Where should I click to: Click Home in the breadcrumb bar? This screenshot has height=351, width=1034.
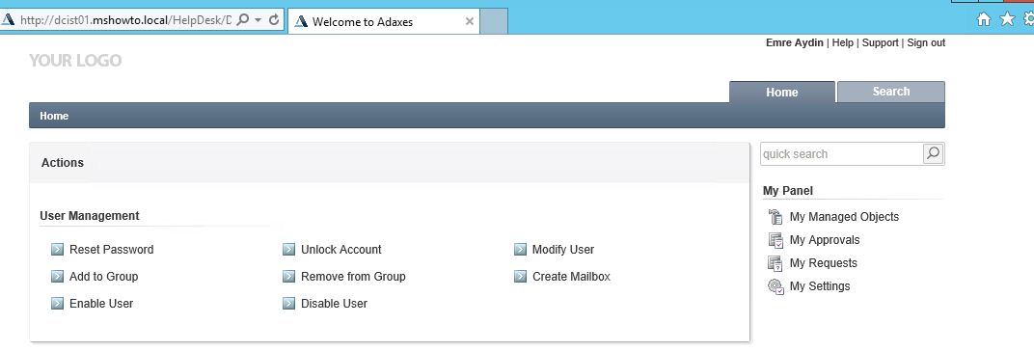(x=54, y=116)
